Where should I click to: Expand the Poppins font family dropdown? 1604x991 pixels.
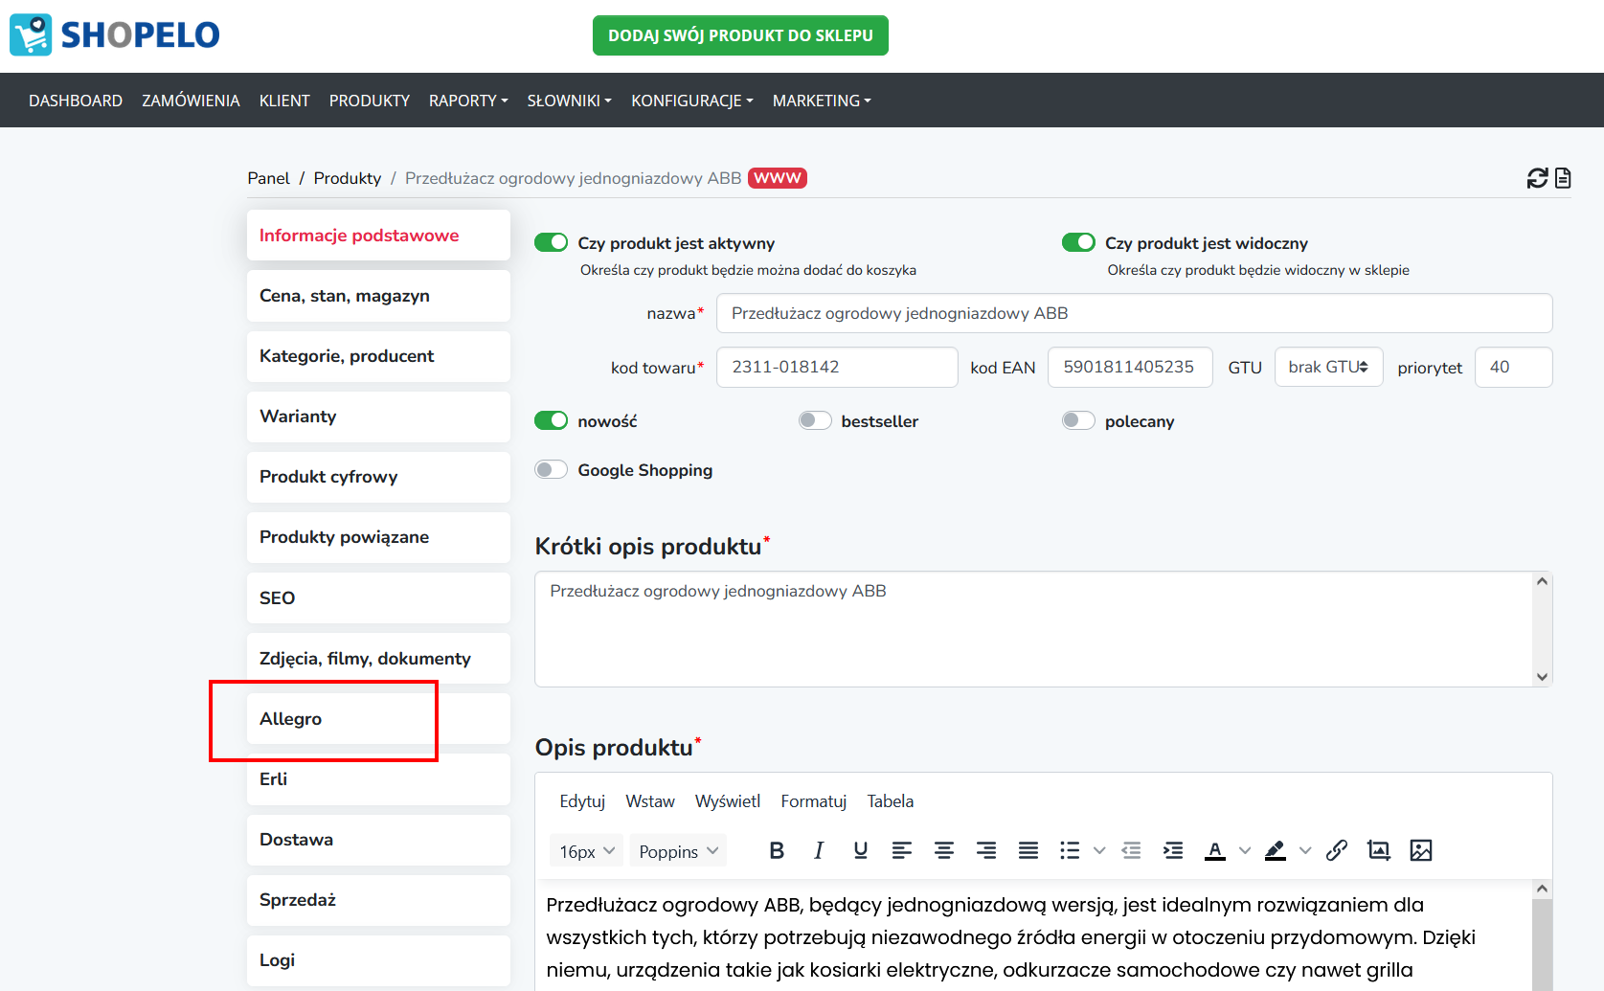point(678,851)
